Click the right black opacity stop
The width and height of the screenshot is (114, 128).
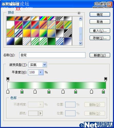click(106, 79)
